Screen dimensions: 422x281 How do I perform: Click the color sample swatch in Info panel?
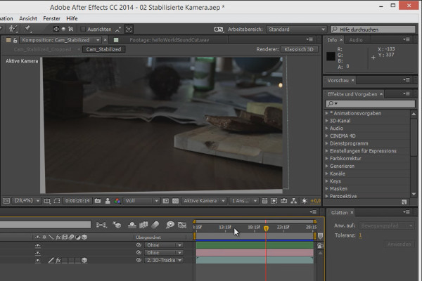pyautogui.click(x=331, y=56)
